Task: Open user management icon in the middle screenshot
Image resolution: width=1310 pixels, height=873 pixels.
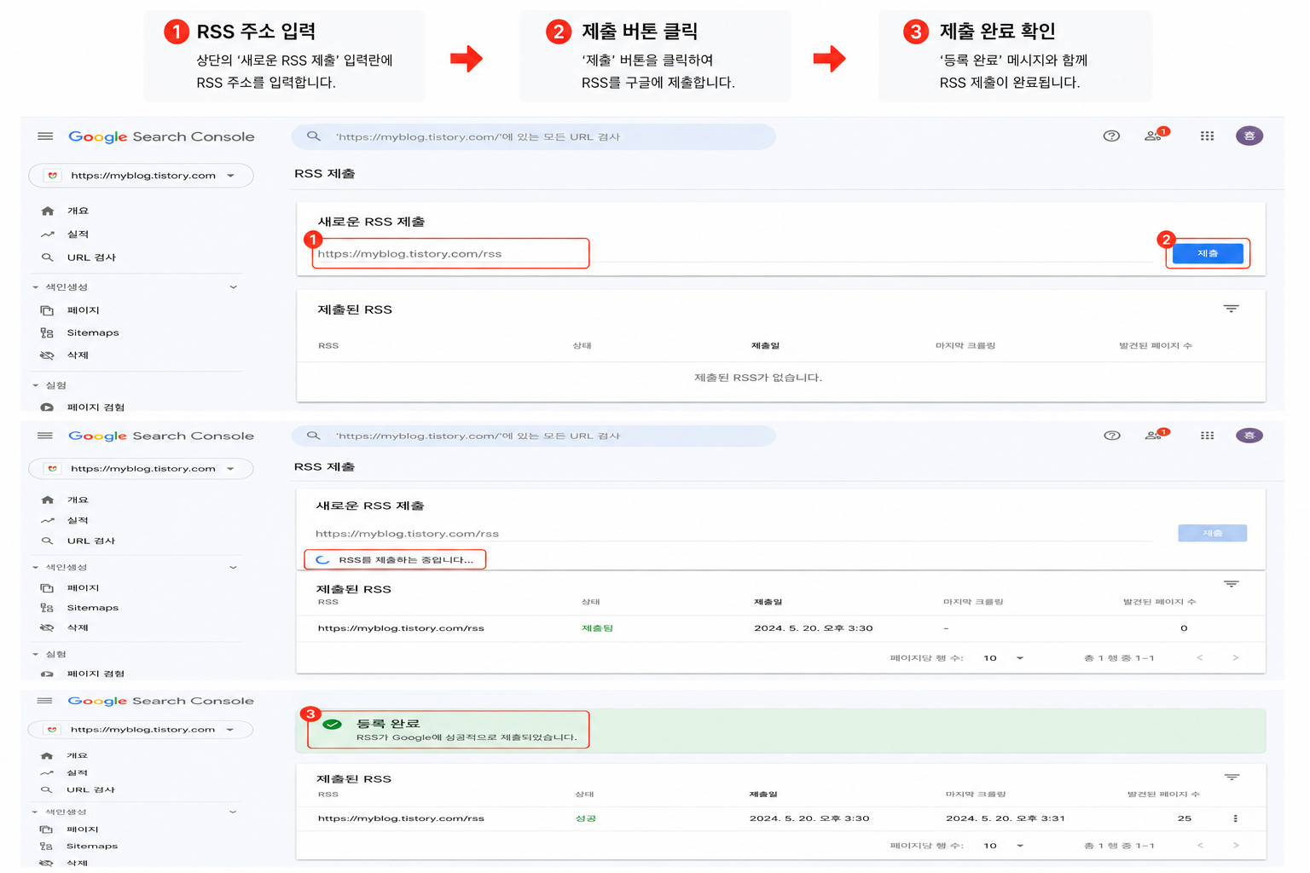Action: (x=1155, y=435)
